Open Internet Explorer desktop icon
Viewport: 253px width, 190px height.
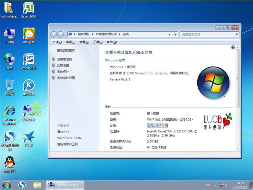click(10, 115)
